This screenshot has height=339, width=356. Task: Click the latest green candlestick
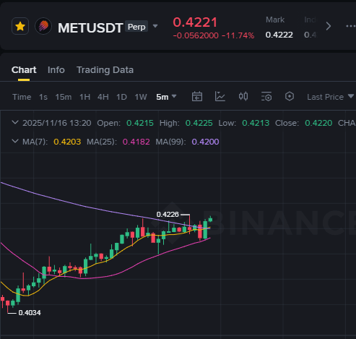tap(210, 219)
